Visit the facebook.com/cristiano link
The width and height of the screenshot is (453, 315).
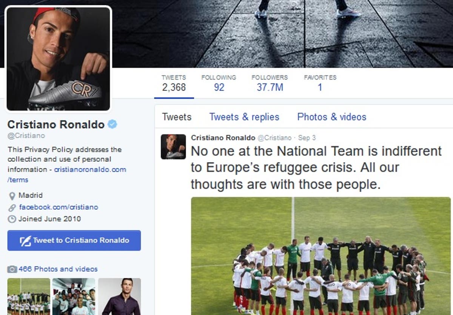pos(59,207)
